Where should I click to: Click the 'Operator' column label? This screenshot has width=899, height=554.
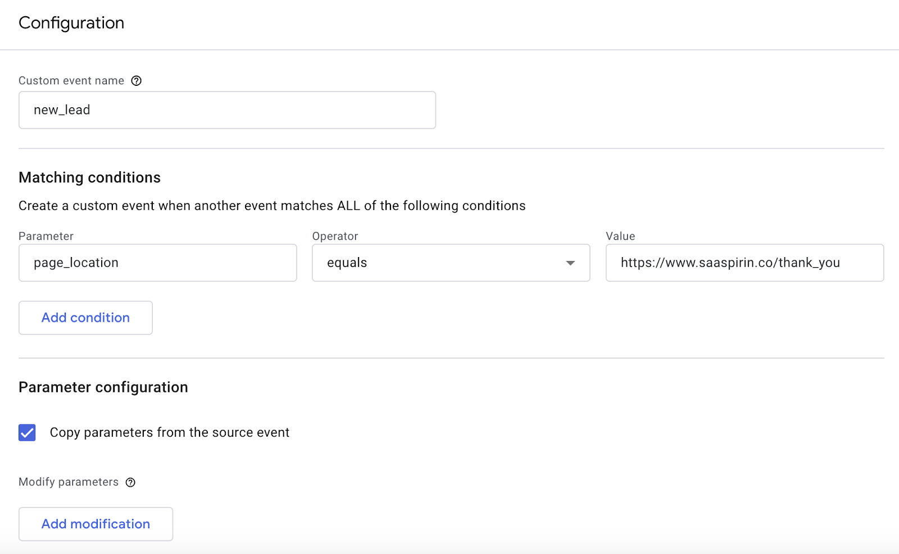[x=335, y=236]
